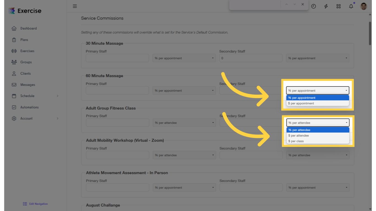
Task: Click the Messages envelope icon
Action: [x=14, y=85]
